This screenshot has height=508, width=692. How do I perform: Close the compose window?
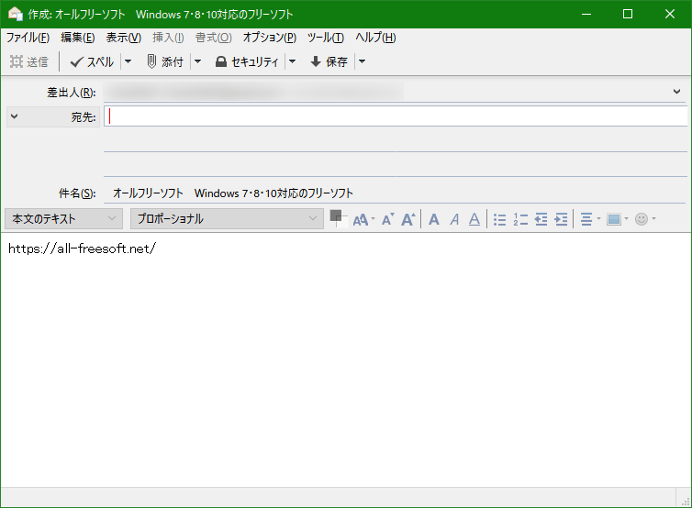[x=669, y=14]
